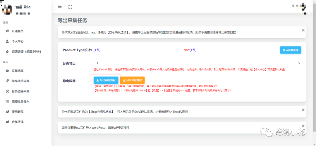Click the person icon beside 个人中心
This screenshot has width=316, height=146.
[7, 41]
